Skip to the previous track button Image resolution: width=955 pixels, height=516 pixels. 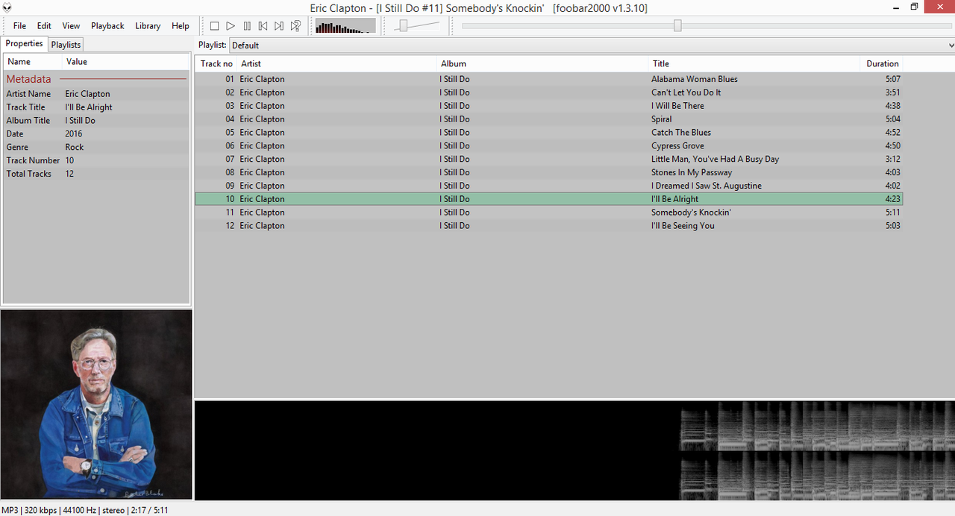263,26
